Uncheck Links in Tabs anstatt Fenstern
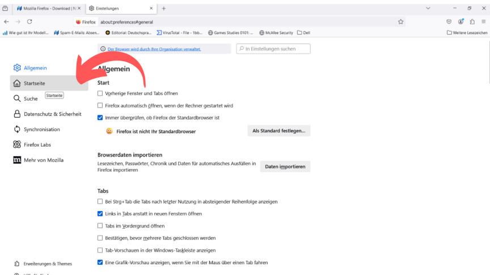This screenshot has height=275, width=490. pyautogui.click(x=100, y=213)
